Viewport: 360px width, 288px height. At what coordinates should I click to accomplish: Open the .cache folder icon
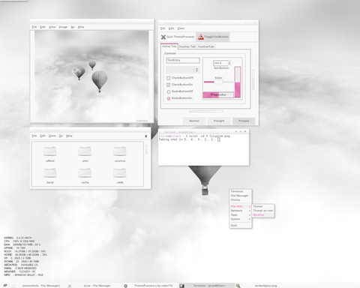85,173
